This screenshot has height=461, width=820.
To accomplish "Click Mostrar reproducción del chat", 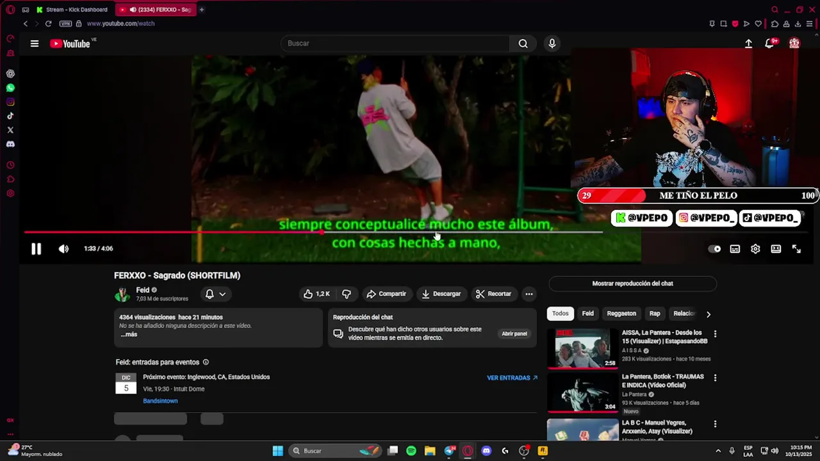I will point(632,284).
